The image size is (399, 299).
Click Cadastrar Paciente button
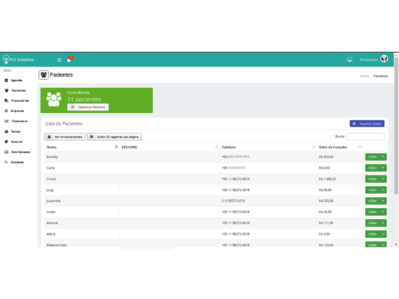coord(88,107)
